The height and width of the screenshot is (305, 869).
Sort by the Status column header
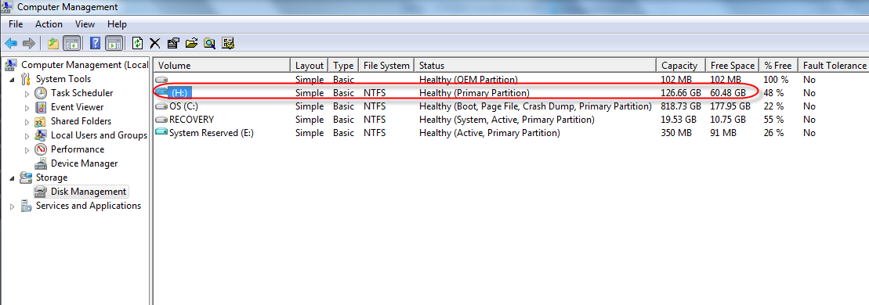coord(535,66)
